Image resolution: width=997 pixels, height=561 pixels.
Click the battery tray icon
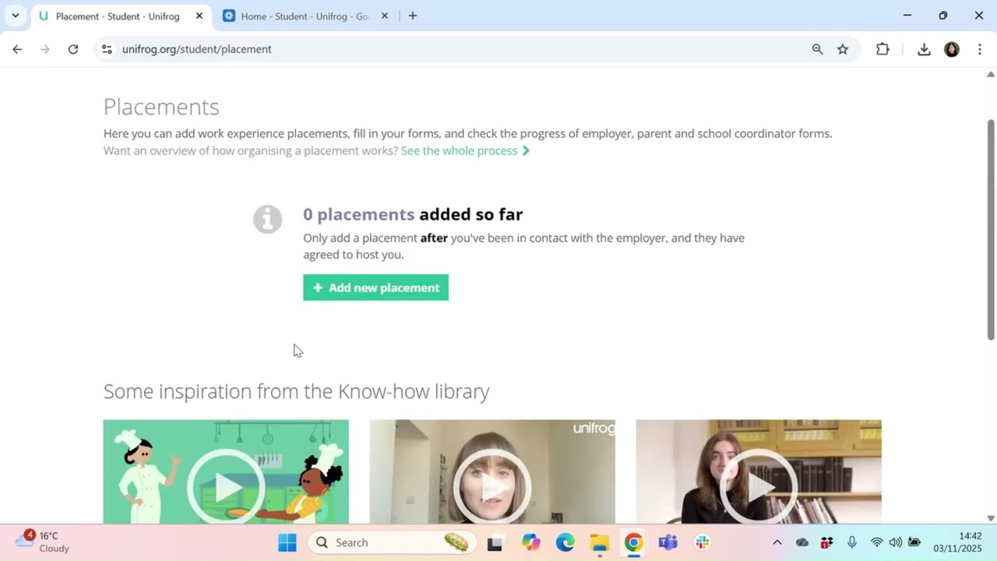[x=914, y=542]
